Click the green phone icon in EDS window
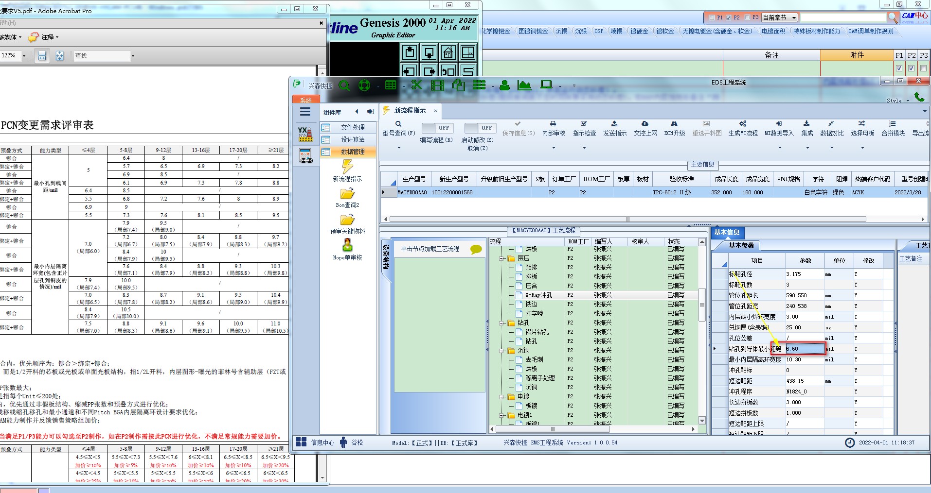931x493 pixels. [x=919, y=97]
